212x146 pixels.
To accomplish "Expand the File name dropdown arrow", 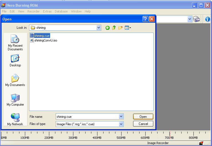I will [121, 117].
